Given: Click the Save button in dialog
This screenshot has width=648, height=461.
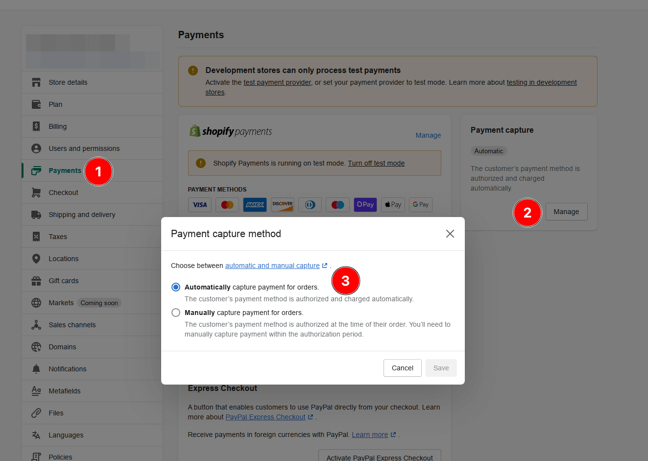Looking at the screenshot, I should pyautogui.click(x=441, y=368).
